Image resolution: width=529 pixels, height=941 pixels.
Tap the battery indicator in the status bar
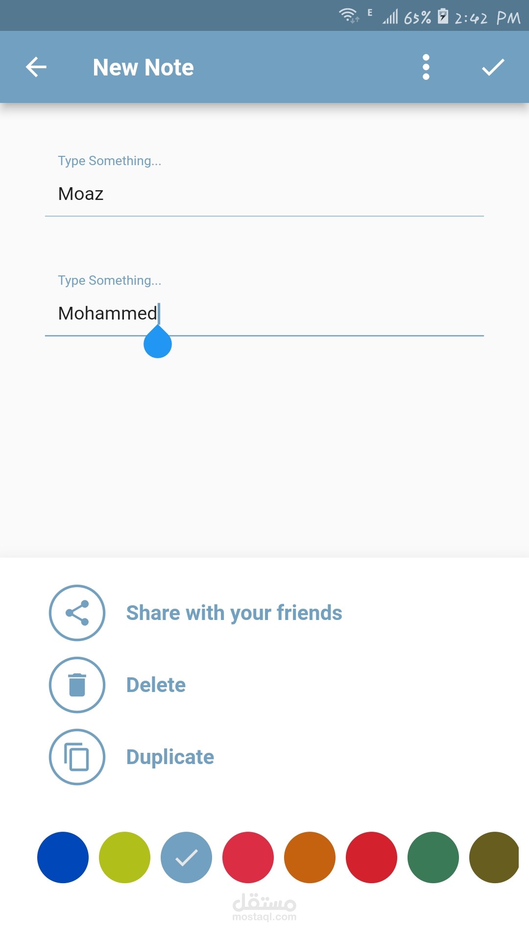443,17
